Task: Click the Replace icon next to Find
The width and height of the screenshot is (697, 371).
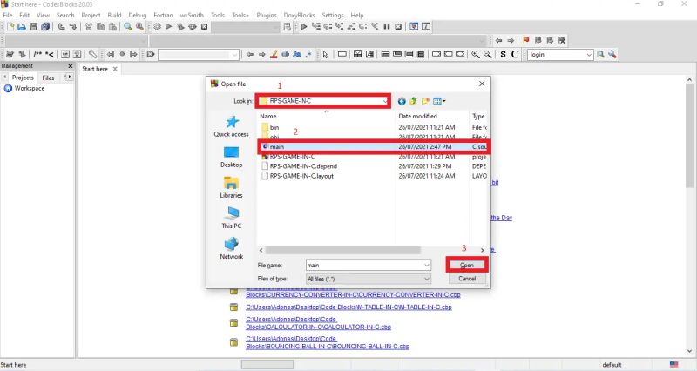Action: 139,27
